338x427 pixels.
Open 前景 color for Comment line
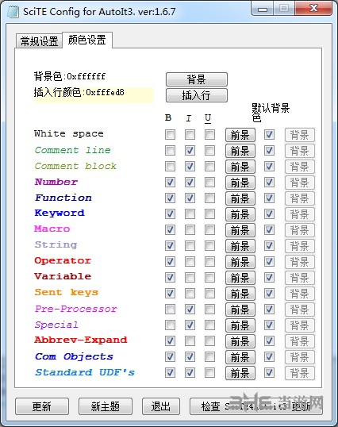[x=240, y=151]
